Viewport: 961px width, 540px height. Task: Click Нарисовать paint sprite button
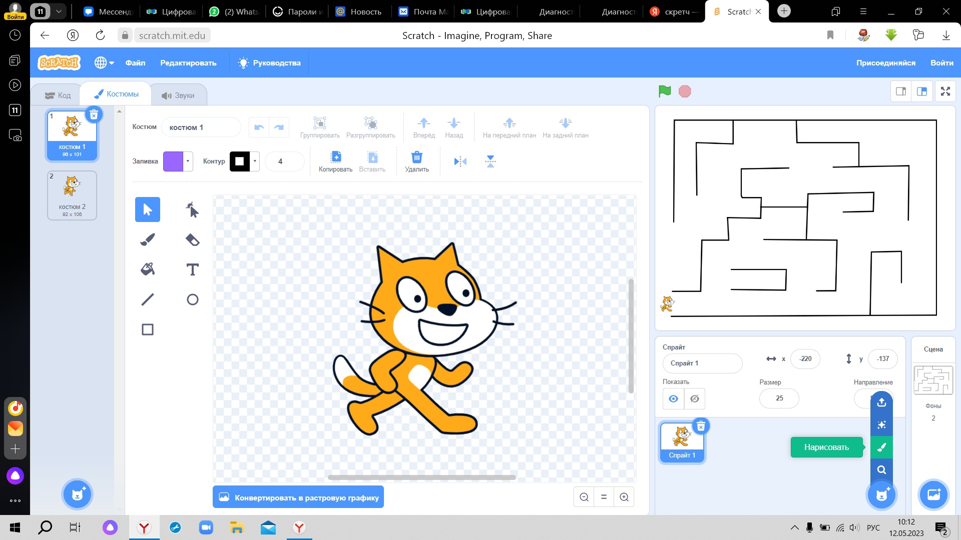(881, 447)
